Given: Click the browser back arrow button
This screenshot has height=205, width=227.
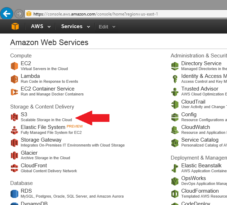Looking at the screenshot, I should point(7,14).
